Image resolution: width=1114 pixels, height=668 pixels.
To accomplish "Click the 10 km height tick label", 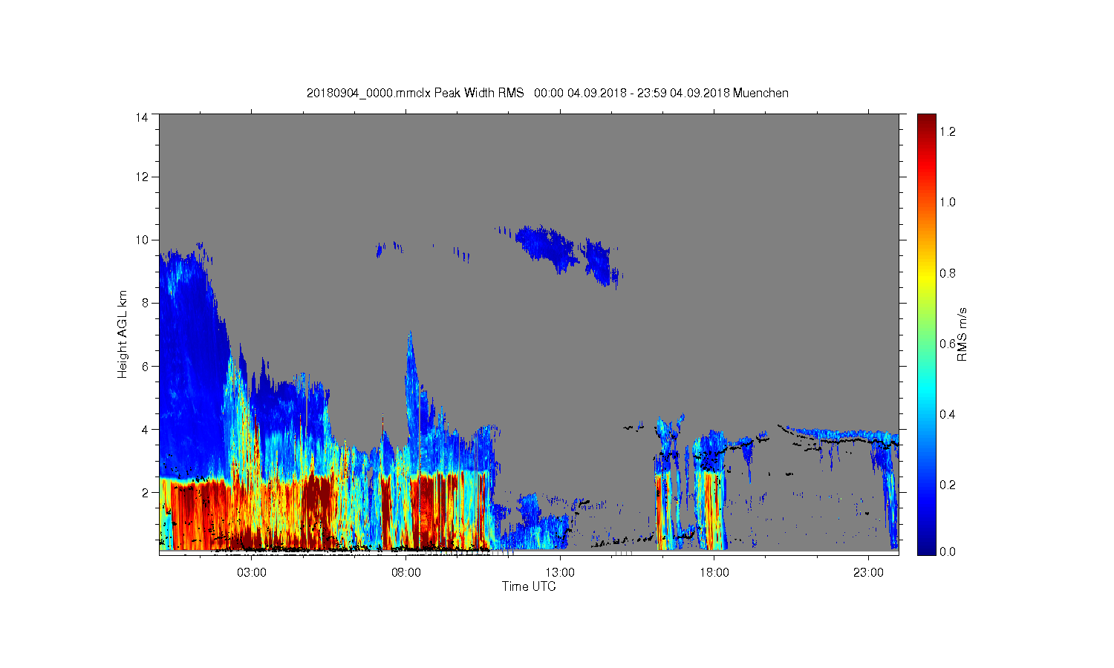I will coord(142,240).
